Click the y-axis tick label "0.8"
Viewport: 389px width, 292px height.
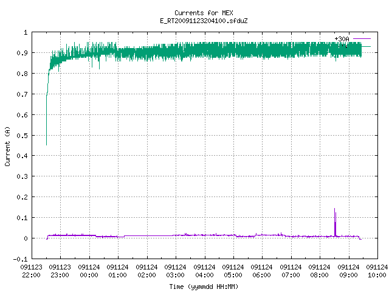22,74
